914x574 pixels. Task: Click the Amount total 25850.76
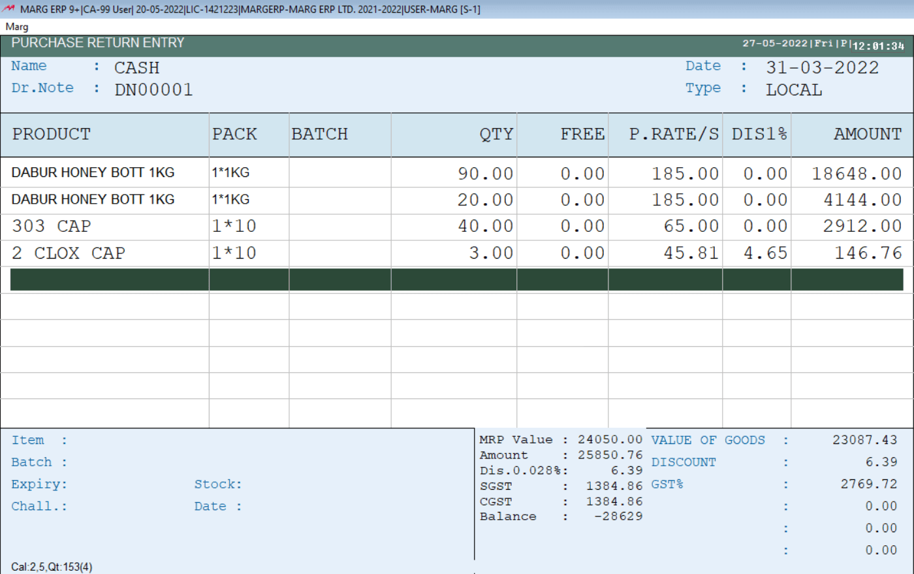610,454
